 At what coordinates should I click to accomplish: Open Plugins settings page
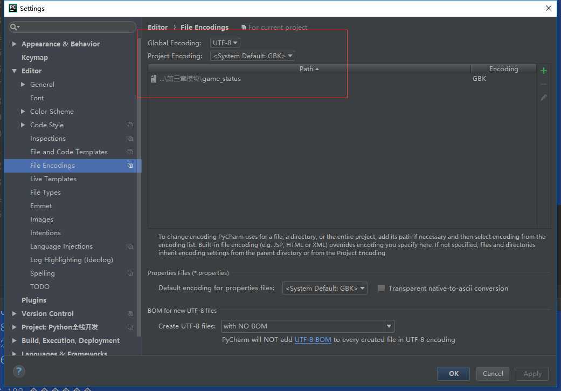(x=33, y=300)
